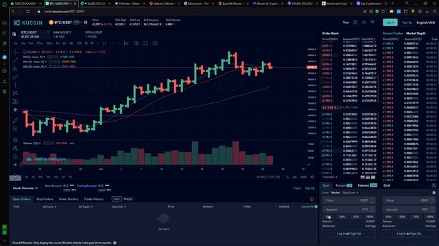Open the header icon right of Tour

point(355,23)
